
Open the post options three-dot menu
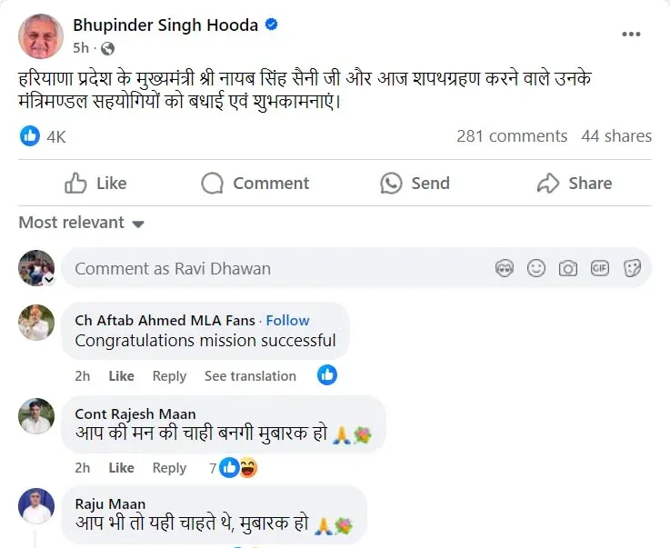click(x=631, y=34)
